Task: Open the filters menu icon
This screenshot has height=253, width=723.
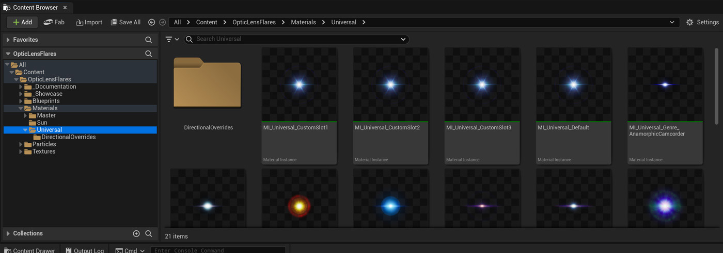Action: tap(172, 39)
